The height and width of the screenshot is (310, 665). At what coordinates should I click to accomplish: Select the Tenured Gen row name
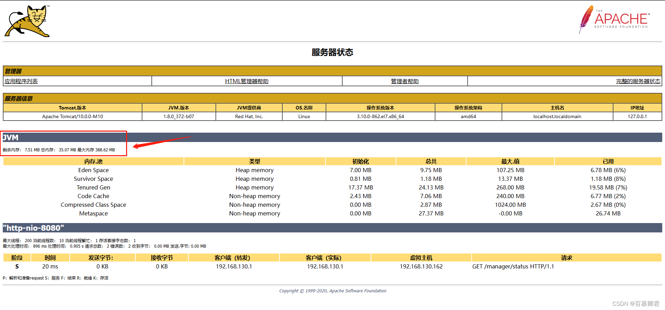pyautogui.click(x=94, y=187)
